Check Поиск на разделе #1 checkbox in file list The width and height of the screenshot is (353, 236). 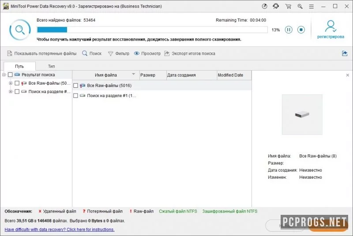pyautogui.click(x=75, y=96)
